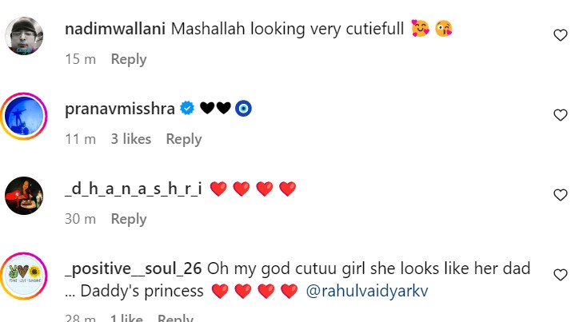
Task: Open _d_h_a_n_a_s_h_r_i's profile avatar
Action: click(x=24, y=196)
